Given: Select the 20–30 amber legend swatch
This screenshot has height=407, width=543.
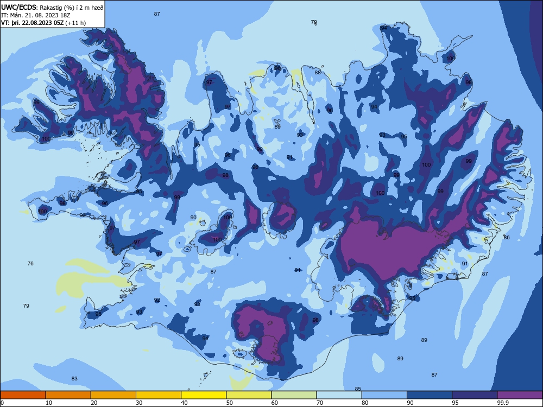Looking at the screenshot, I should 113,395.
